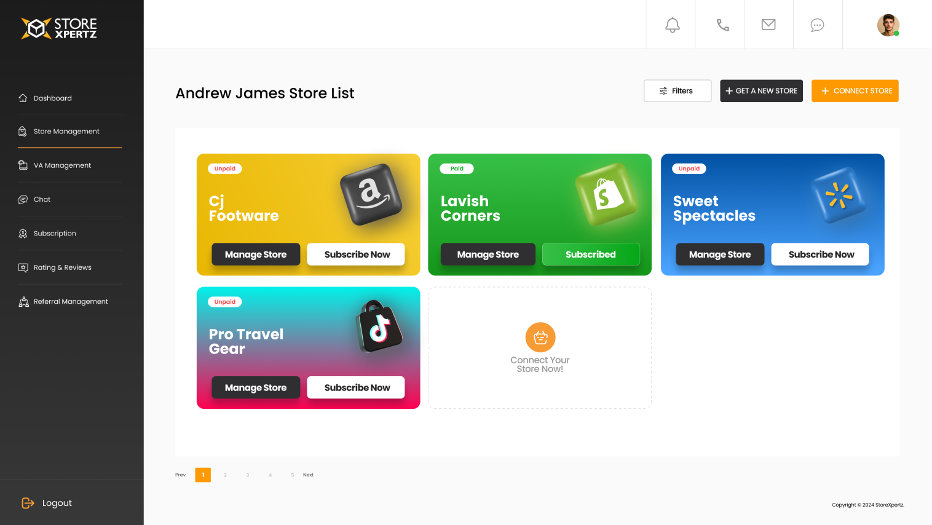The height and width of the screenshot is (525, 932).
Task: Click GET A NEW STORE button
Action: [761, 91]
